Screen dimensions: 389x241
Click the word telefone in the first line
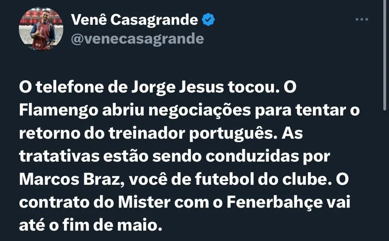coord(70,87)
